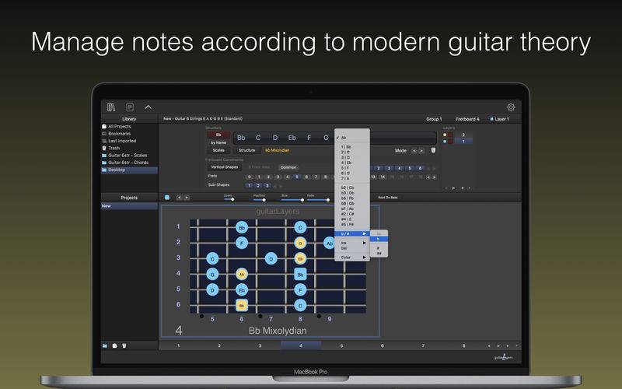Open the library books icon in toolbar

pyautogui.click(x=111, y=107)
